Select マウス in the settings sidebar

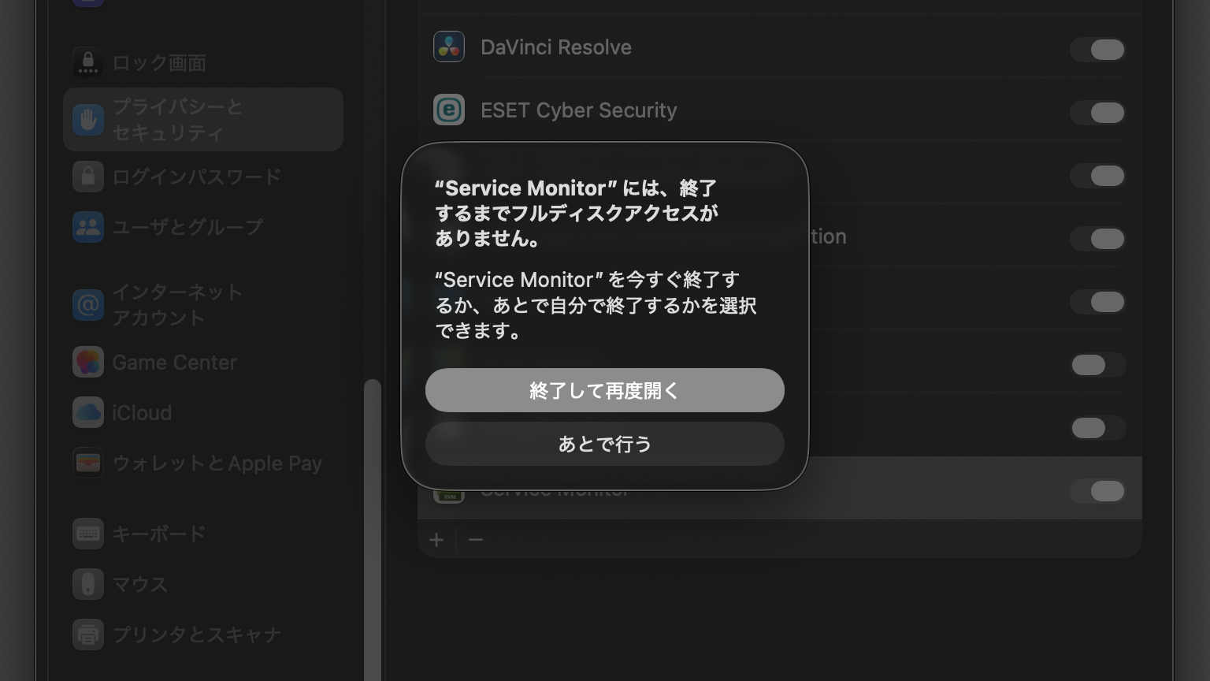coord(139,584)
